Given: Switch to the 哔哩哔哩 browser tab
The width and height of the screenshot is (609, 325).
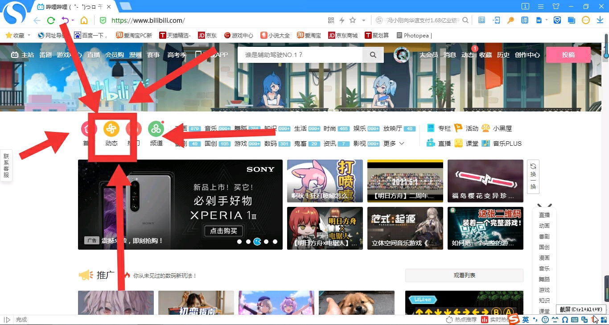Looking at the screenshot, I should pos(74,7).
